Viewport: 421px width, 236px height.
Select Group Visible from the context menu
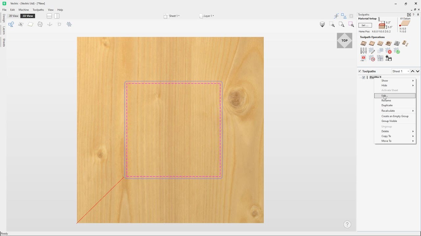pyautogui.click(x=395, y=121)
